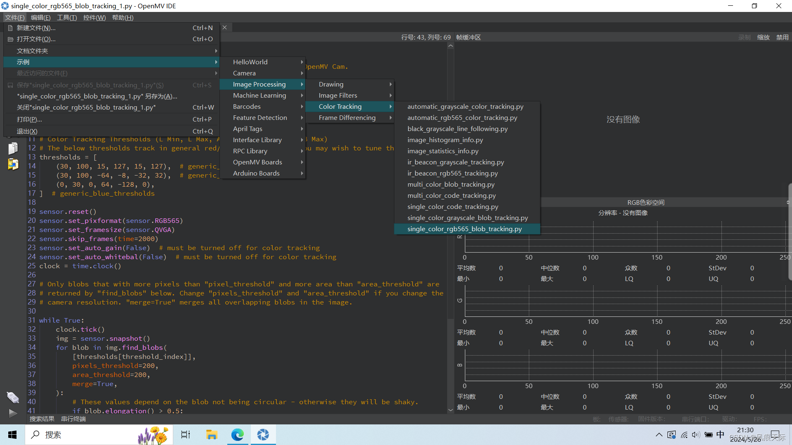The image size is (792, 445).
Task: Click the copy documents icon in left toolbar
Action: [x=13, y=148]
